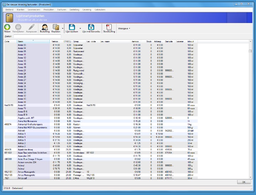Click the Lijst opslaan floppy icon
The width and height of the screenshot is (256, 195).
(x=72, y=27)
